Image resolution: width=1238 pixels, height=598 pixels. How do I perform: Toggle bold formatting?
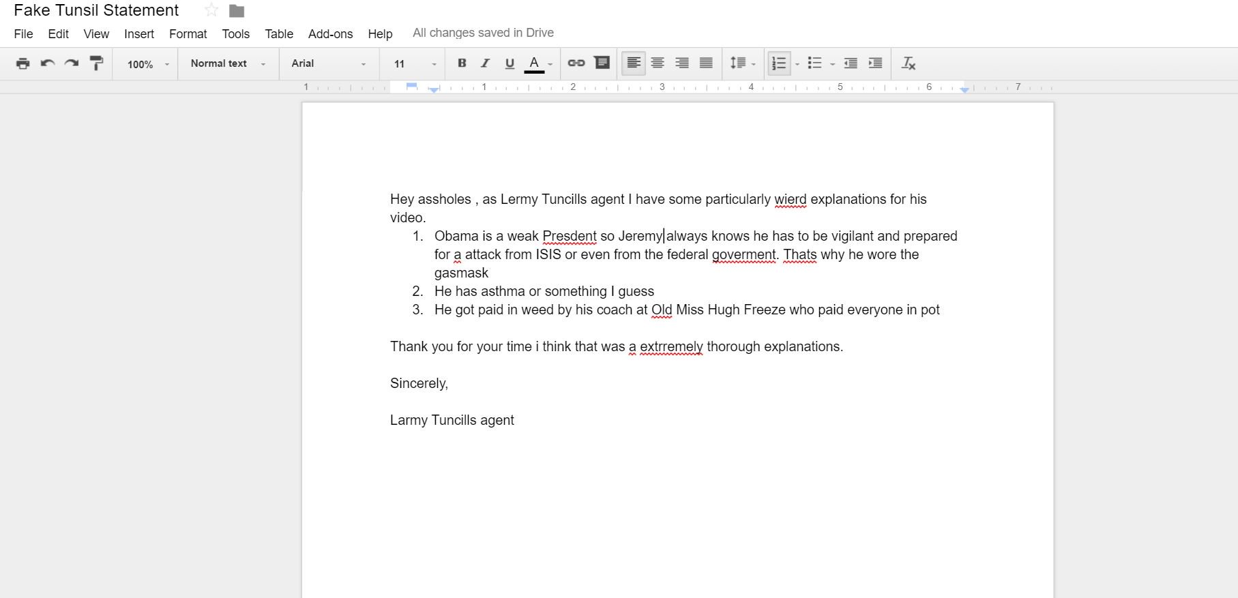click(462, 63)
